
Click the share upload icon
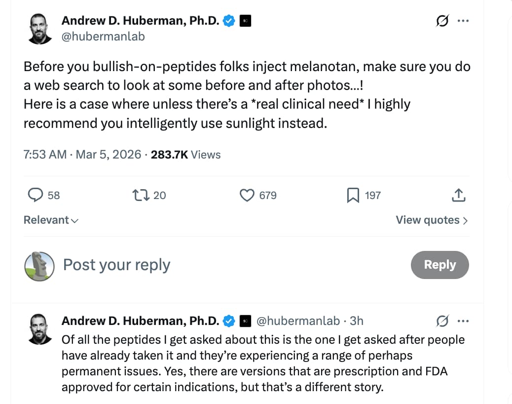(458, 196)
